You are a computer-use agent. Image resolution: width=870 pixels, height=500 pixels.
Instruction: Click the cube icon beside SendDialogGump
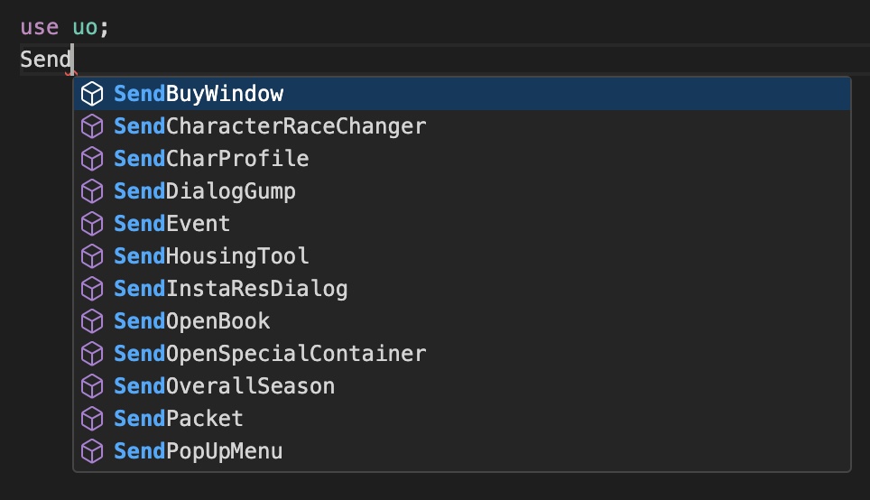pos(92,191)
